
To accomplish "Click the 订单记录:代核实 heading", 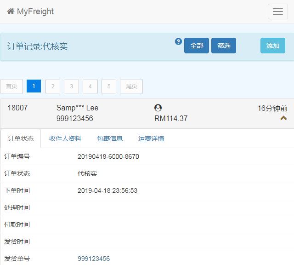I will (x=38, y=46).
